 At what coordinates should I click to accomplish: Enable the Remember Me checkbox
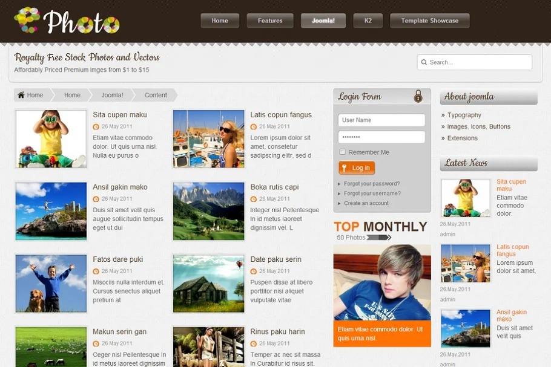tap(343, 152)
